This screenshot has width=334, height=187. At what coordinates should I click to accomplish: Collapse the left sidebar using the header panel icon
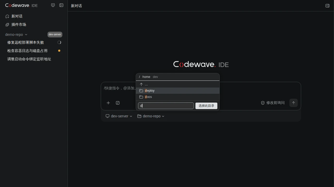pyautogui.click(x=61, y=5)
